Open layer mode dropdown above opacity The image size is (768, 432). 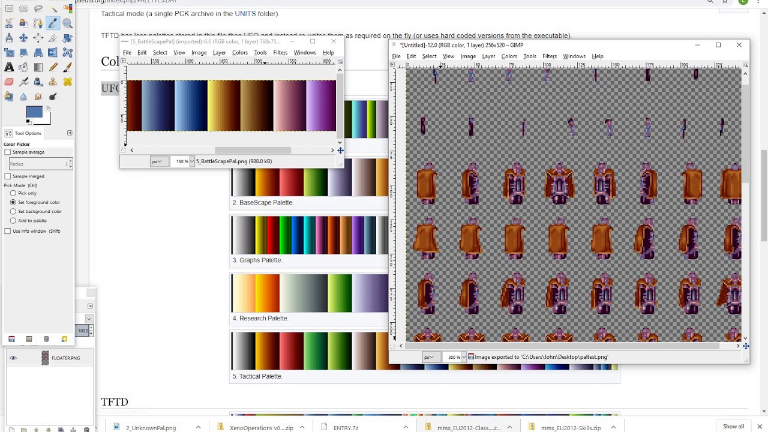point(89,319)
